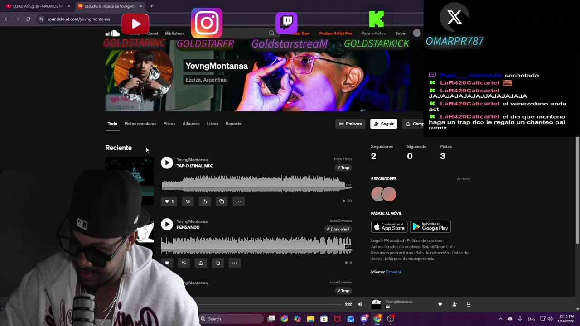Screen dimensions: 580x326
Task: Click the soundcloud.com address bar
Action: 78,19
